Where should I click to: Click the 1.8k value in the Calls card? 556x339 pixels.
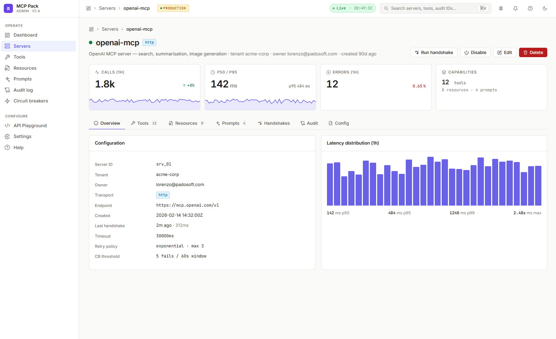pyautogui.click(x=105, y=84)
